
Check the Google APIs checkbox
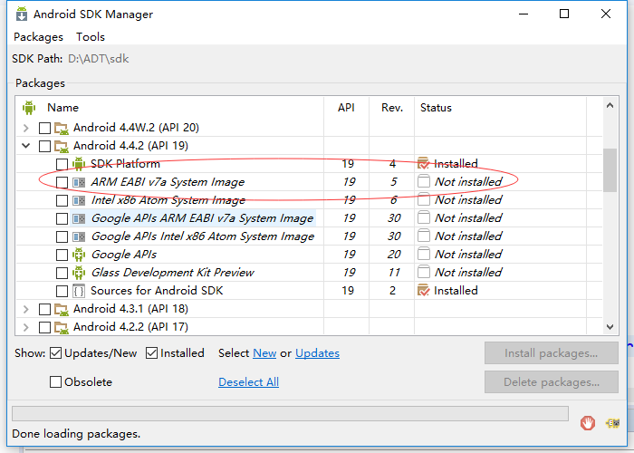pos(62,255)
